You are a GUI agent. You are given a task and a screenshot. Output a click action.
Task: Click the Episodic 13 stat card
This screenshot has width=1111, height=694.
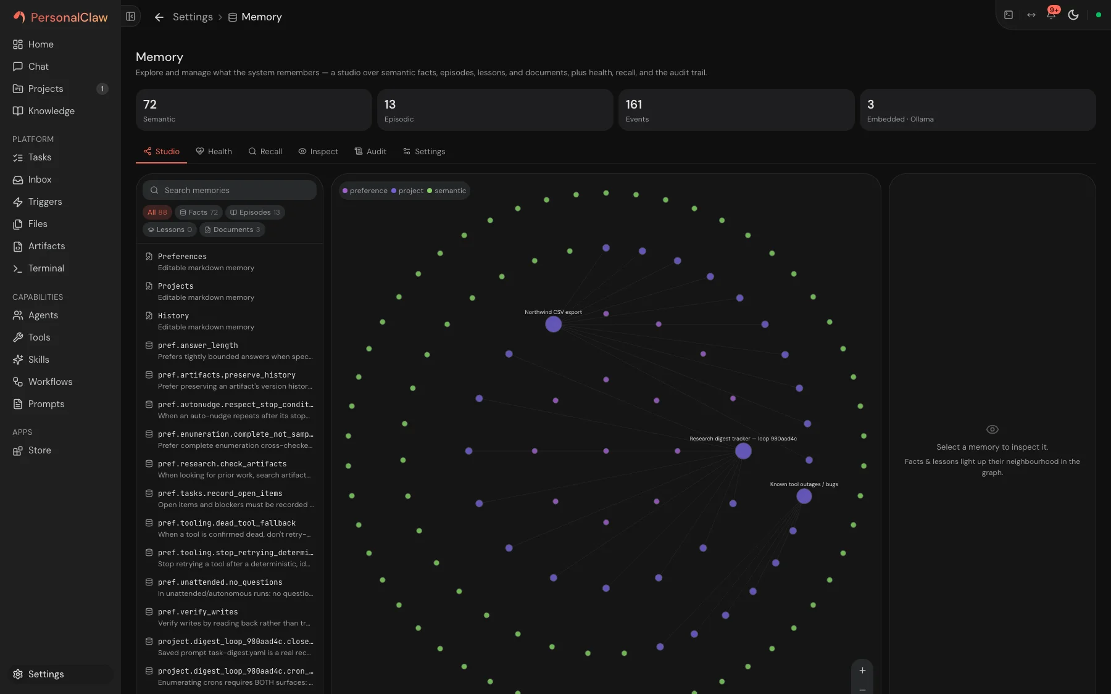pos(495,110)
